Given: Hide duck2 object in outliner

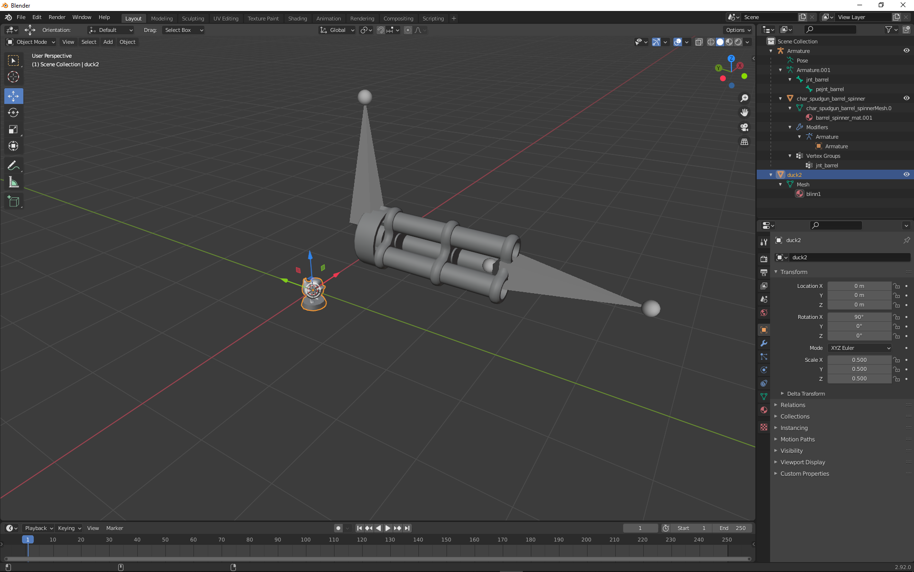Looking at the screenshot, I should click(906, 174).
